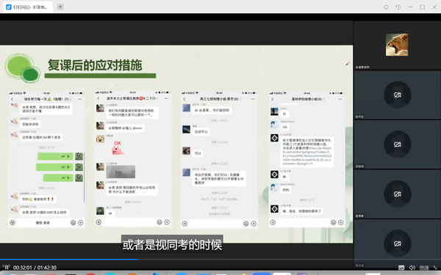Click the slide title 复课后的应对措施
The height and width of the screenshot is (275, 441).
click(x=95, y=65)
